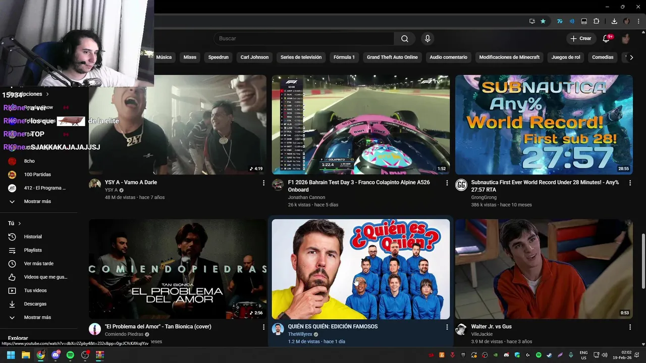Screen dimensions: 646x363
Task: Click the install app icon in address bar
Action: pos(532,21)
